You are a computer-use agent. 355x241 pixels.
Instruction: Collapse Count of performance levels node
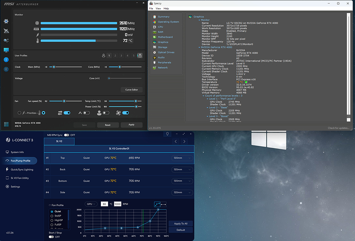click(203, 96)
